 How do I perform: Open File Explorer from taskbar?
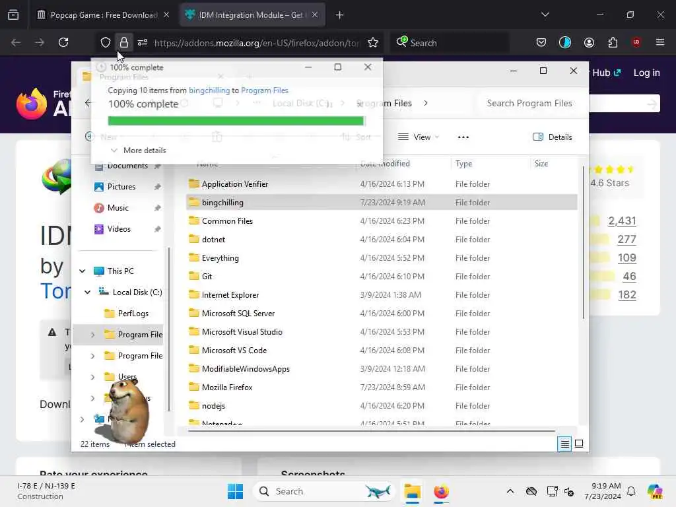[412, 491]
